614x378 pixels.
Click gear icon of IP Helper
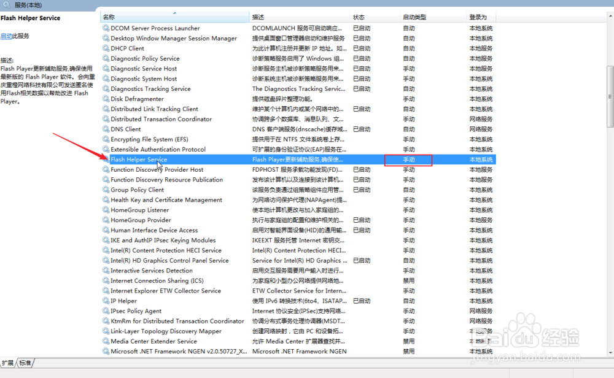coord(106,301)
